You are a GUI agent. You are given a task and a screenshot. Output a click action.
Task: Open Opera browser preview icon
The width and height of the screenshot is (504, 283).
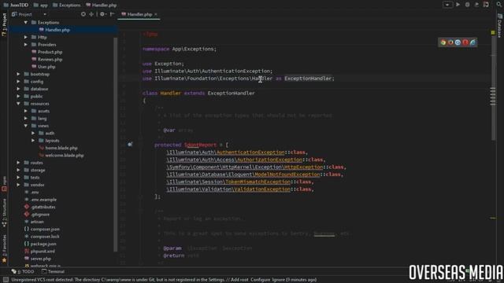pos(465,42)
